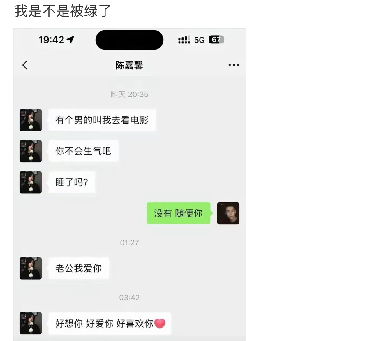Tap the back arrow in chat header
374x341 pixels.
25,65
